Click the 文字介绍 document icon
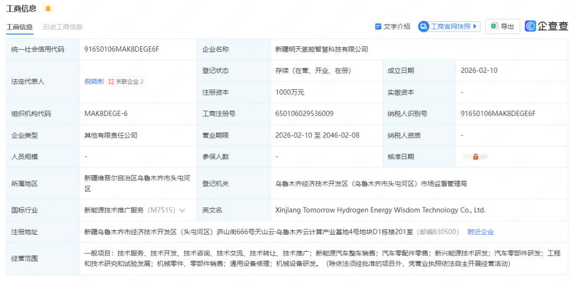 pos(378,27)
